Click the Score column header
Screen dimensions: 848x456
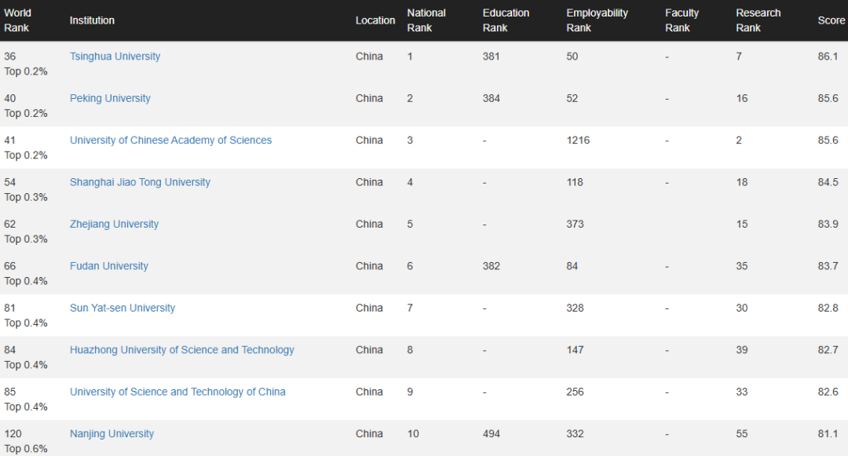pos(832,20)
